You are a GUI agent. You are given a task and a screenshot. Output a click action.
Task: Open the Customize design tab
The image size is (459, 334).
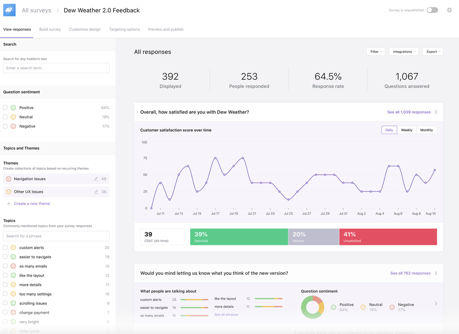pos(85,29)
